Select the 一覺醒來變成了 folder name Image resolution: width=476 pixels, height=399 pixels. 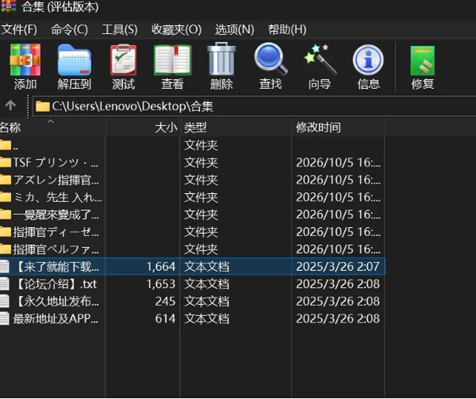pyautogui.click(x=56, y=214)
